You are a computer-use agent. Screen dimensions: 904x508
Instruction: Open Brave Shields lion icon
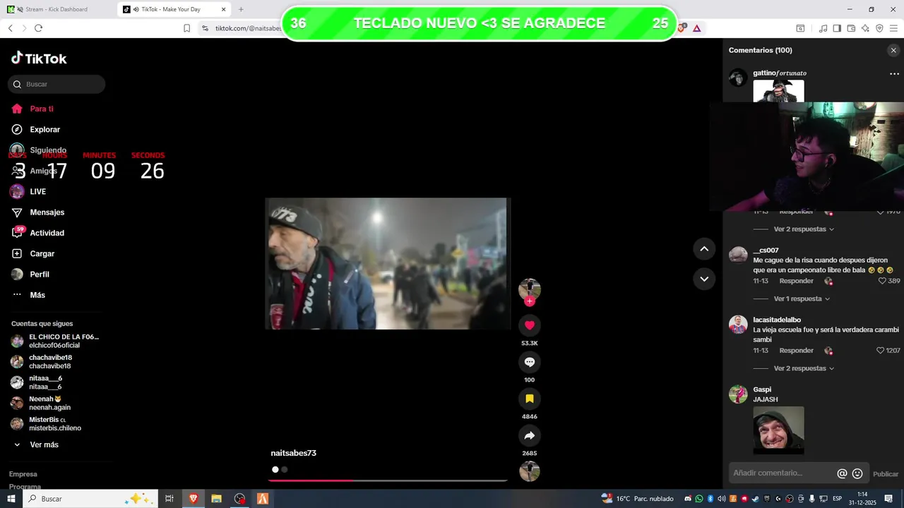tap(682, 28)
